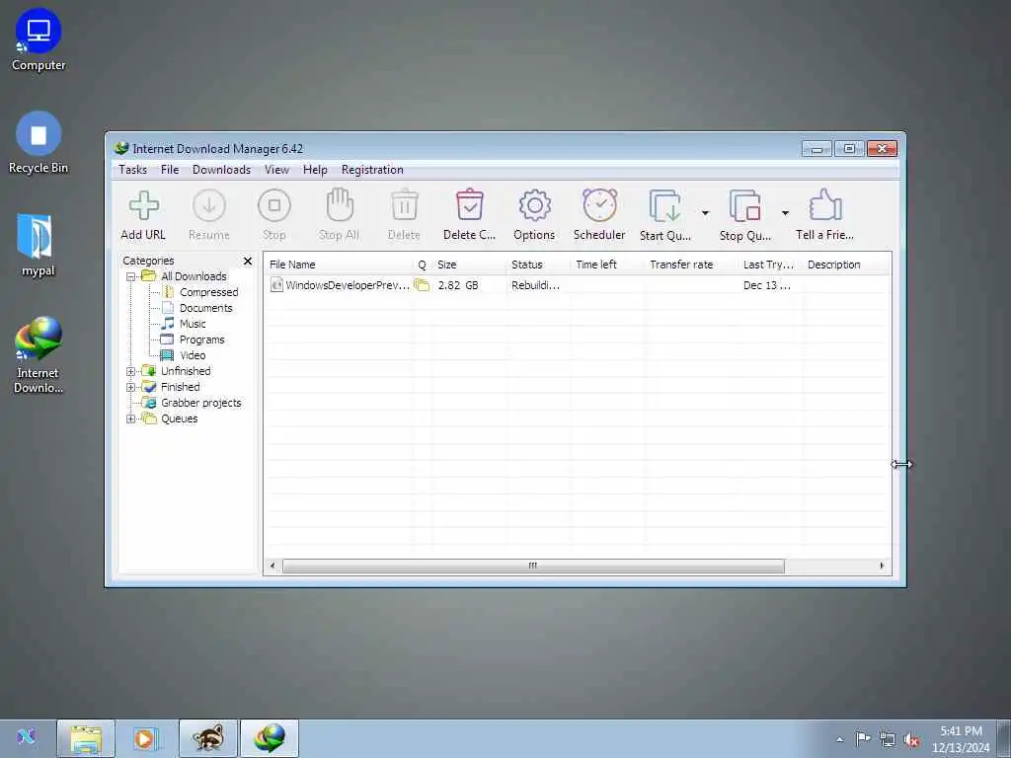The height and width of the screenshot is (758, 1011).
Task: Click the queue folder icon in download row
Action: [x=422, y=285]
